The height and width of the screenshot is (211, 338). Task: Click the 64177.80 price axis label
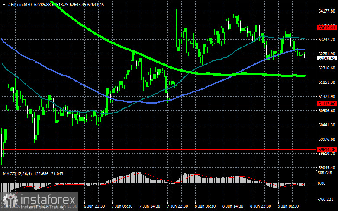pyautogui.click(x=327, y=11)
